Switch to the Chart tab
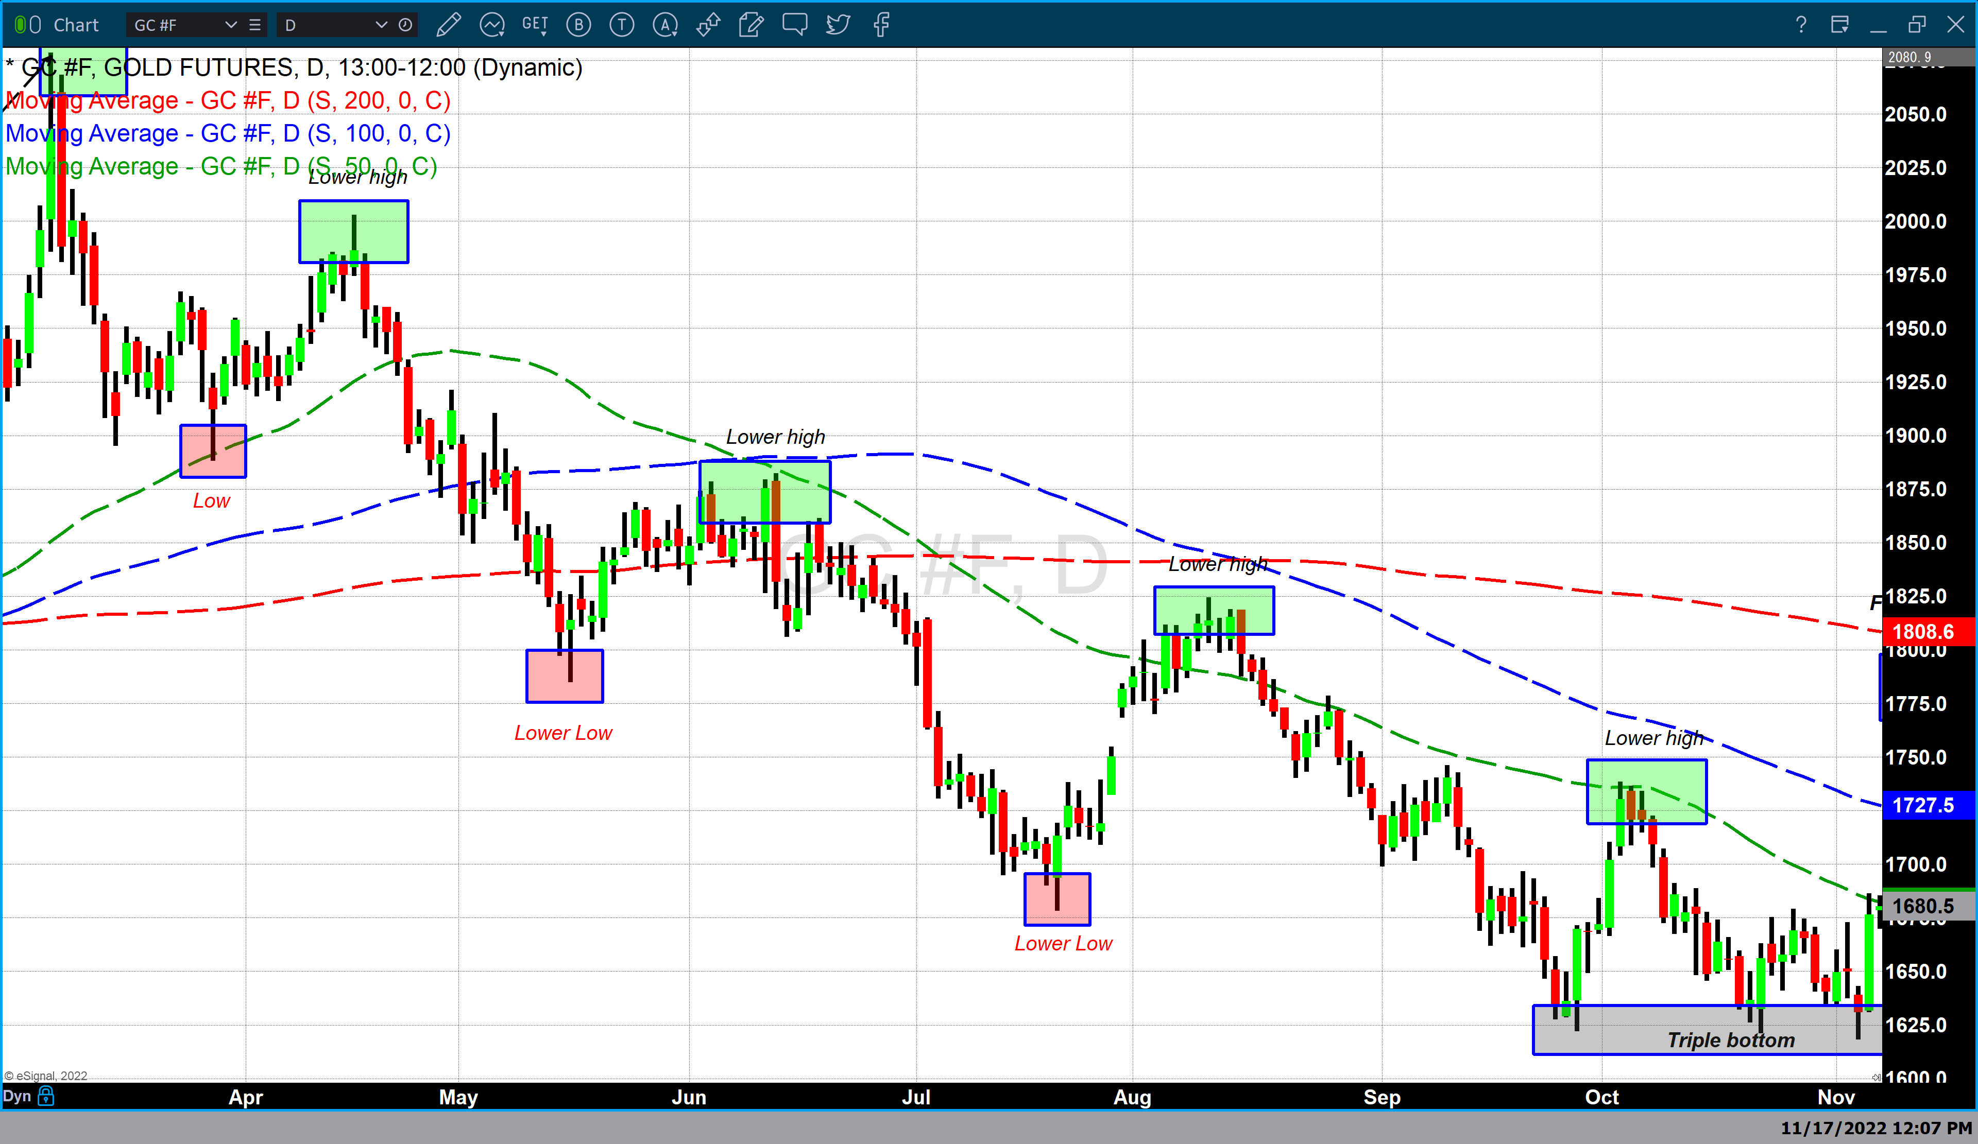This screenshot has height=1144, width=1978. 76,24
